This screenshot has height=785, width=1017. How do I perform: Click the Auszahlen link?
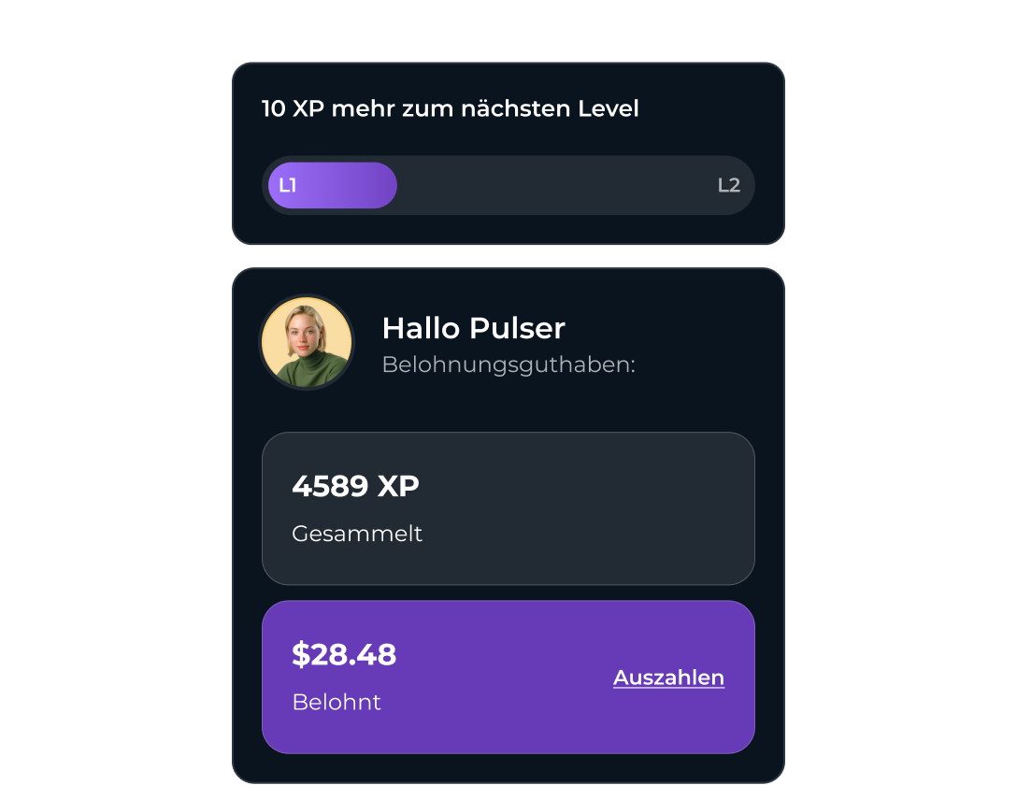pos(668,678)
